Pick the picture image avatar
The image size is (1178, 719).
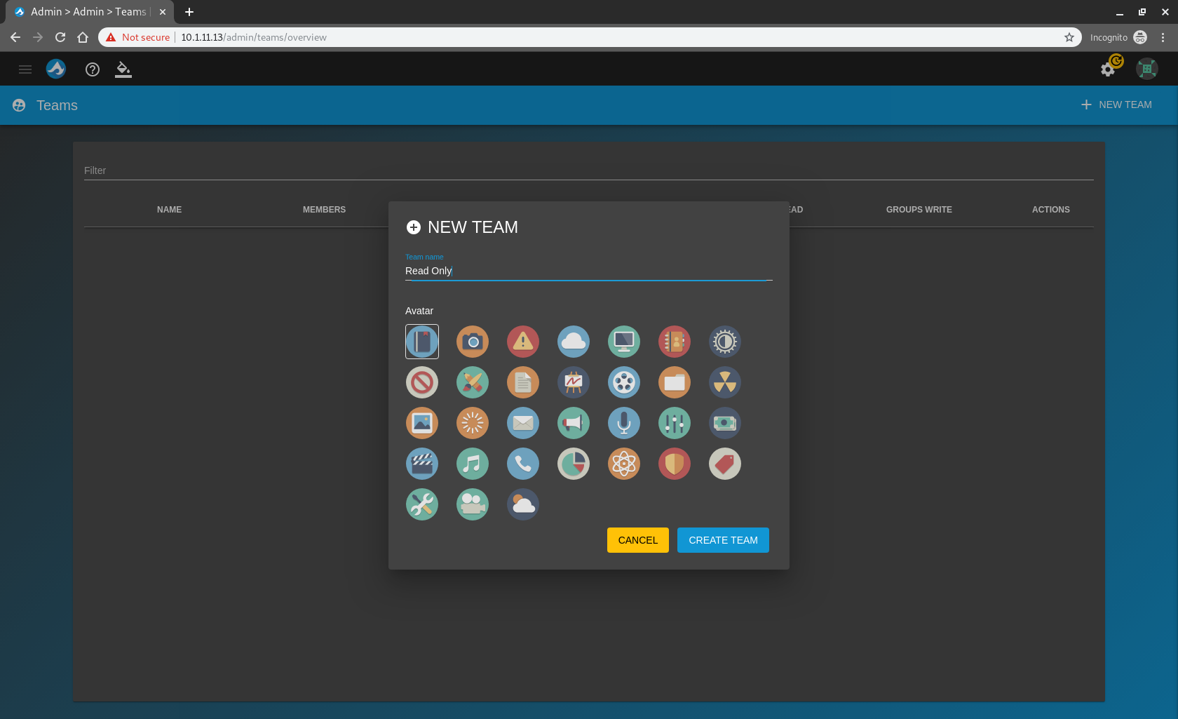point(422,423)
